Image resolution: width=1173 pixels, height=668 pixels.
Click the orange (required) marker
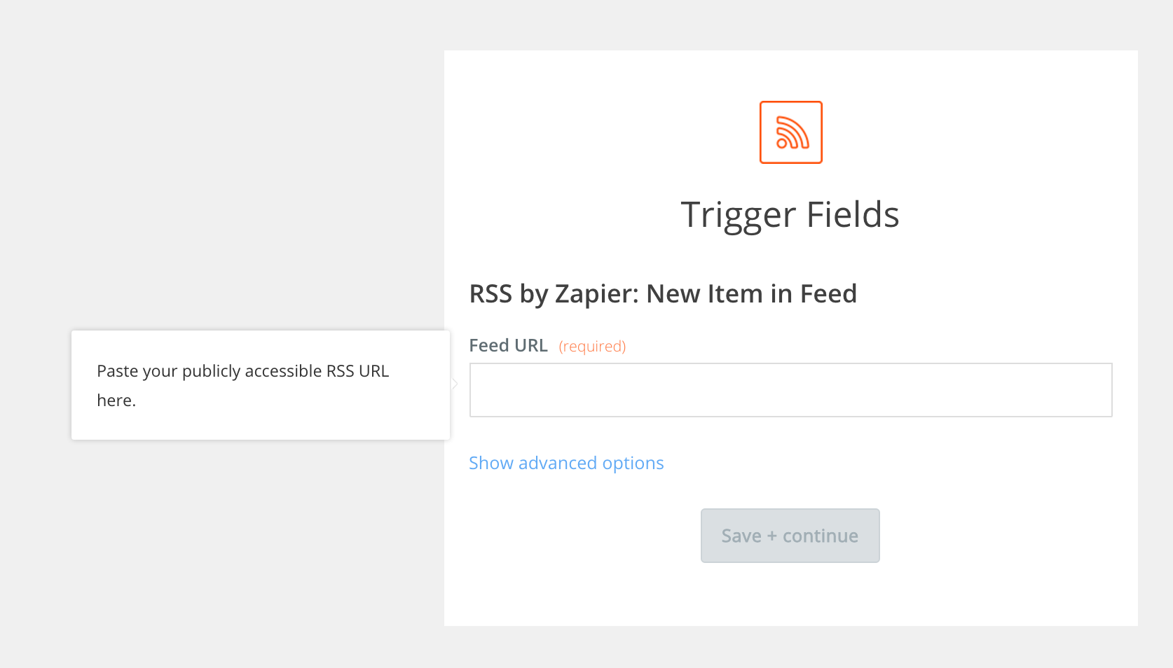tap(592, 347)
